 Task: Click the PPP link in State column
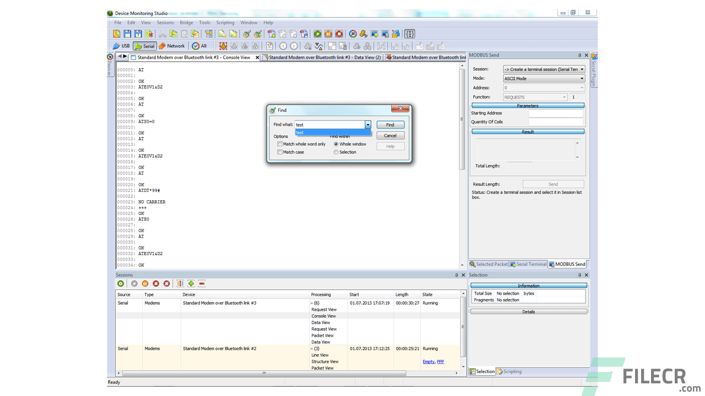coord(441,362)
